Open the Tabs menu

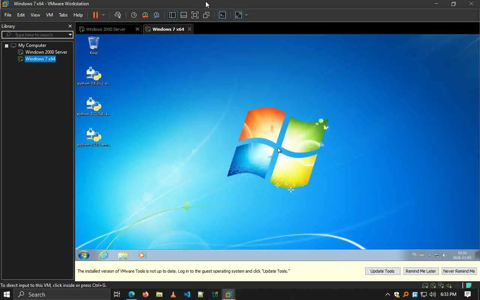coord(63,15)
